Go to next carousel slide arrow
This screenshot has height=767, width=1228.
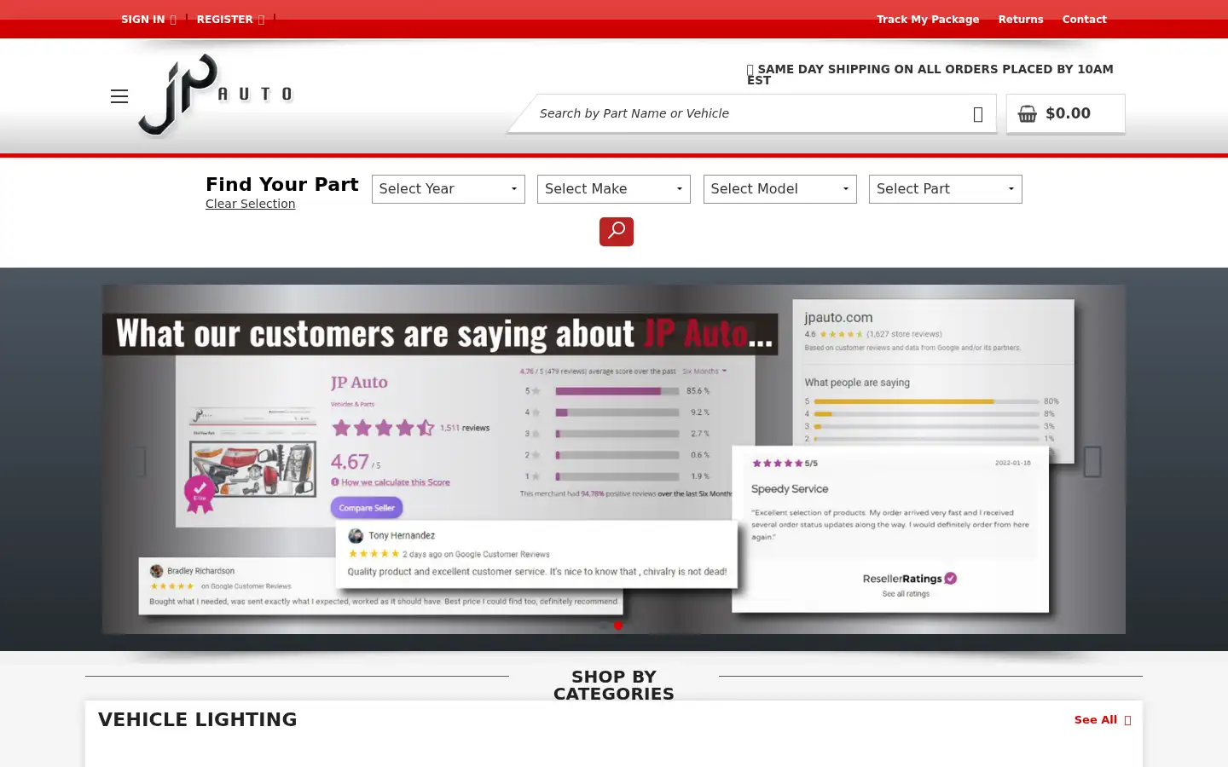click(x=1092, y=462)
